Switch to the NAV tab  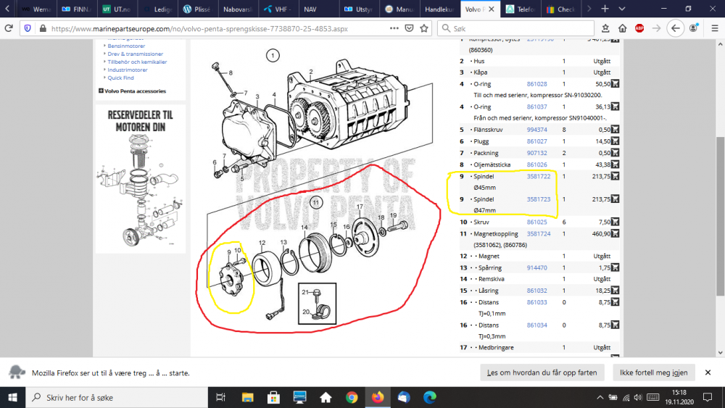tap(319, 9)
